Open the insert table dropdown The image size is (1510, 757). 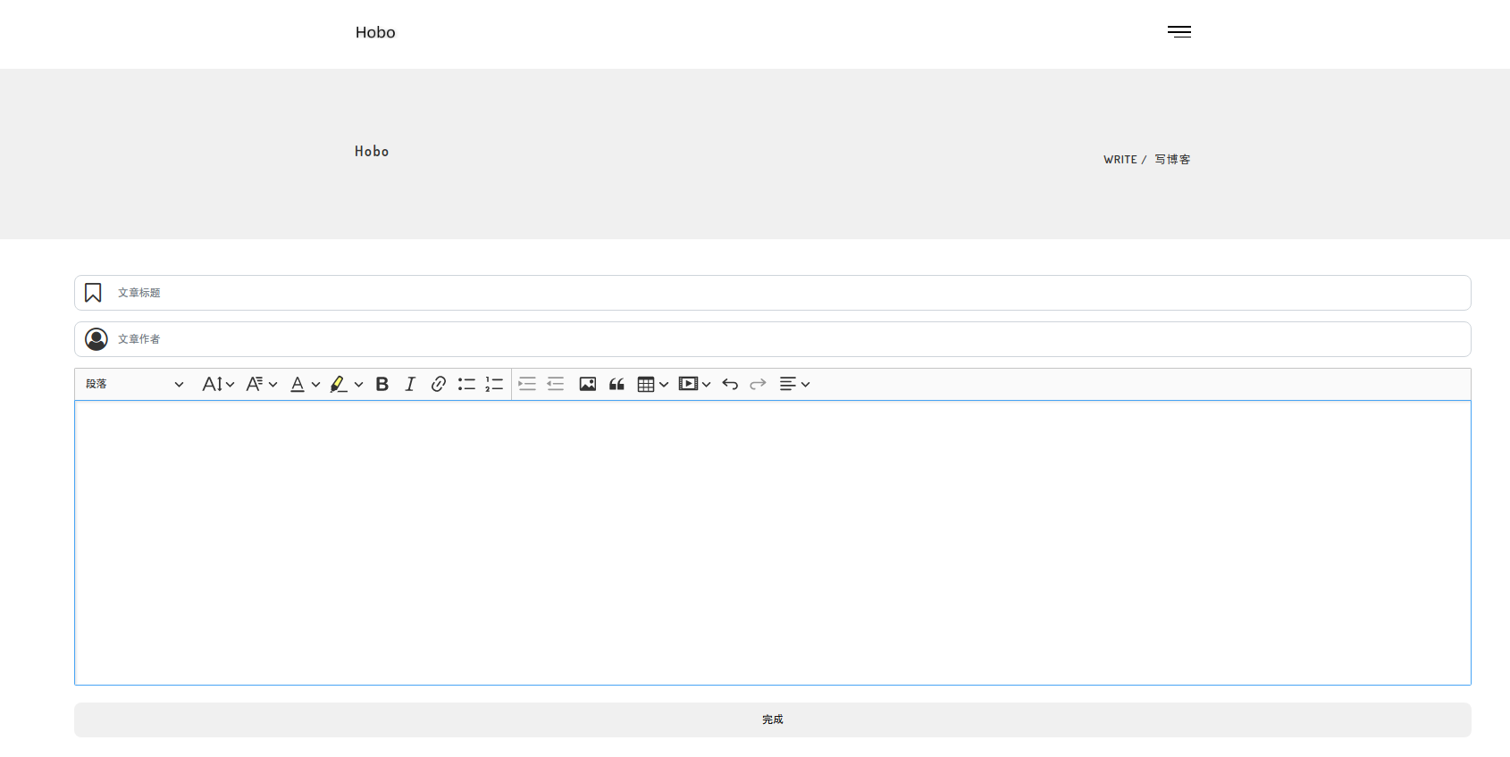653,384
